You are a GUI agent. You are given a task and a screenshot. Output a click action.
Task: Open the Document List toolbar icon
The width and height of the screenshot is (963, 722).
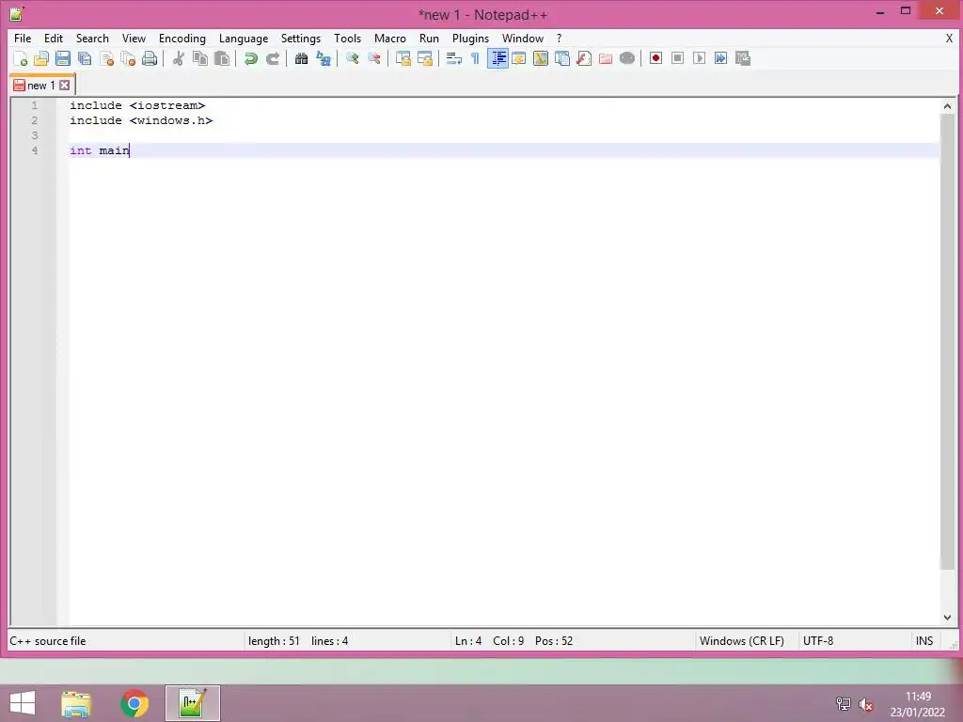point(562,58)
